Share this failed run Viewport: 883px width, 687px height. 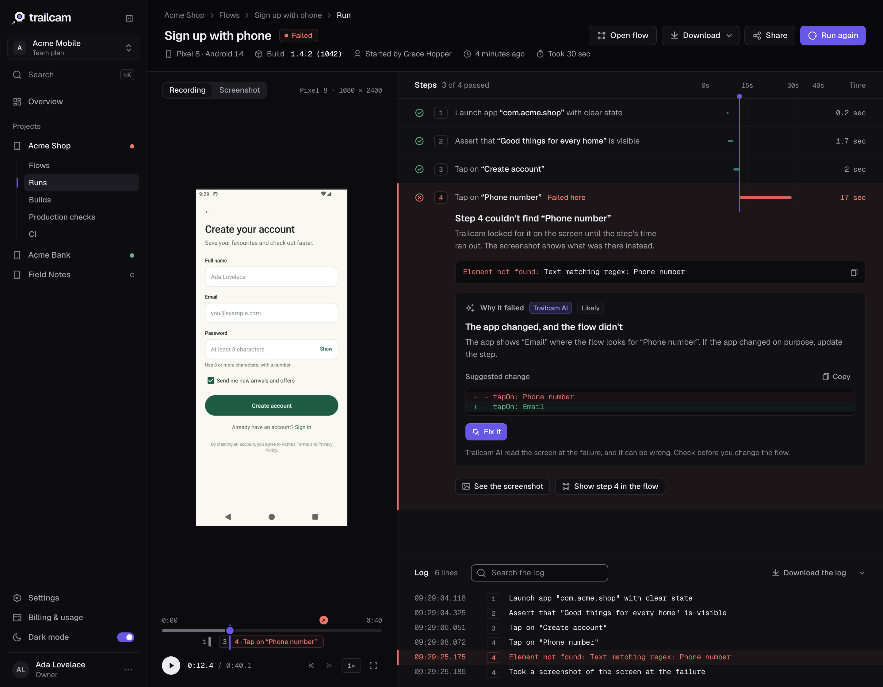769,36
